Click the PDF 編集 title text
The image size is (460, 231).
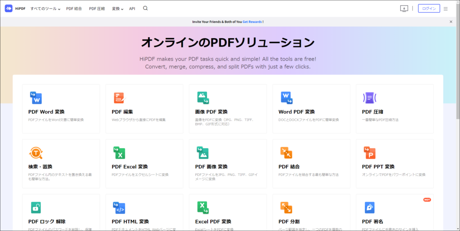click(122, 112)
